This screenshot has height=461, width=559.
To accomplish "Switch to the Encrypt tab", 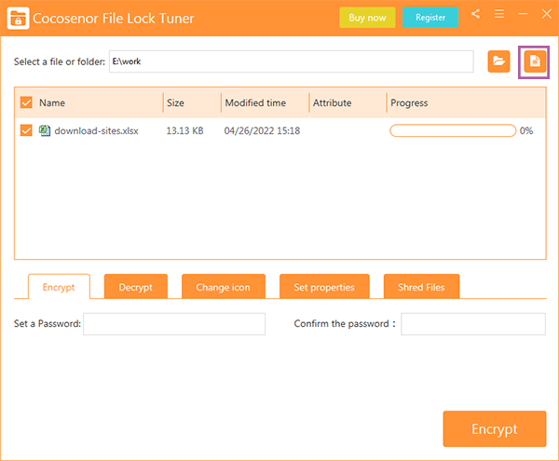I will 59,287.
